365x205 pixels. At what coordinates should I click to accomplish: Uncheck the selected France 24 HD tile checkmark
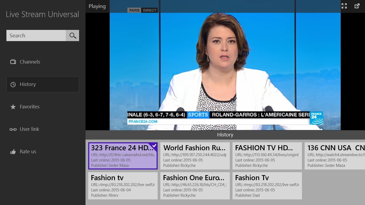154,145
